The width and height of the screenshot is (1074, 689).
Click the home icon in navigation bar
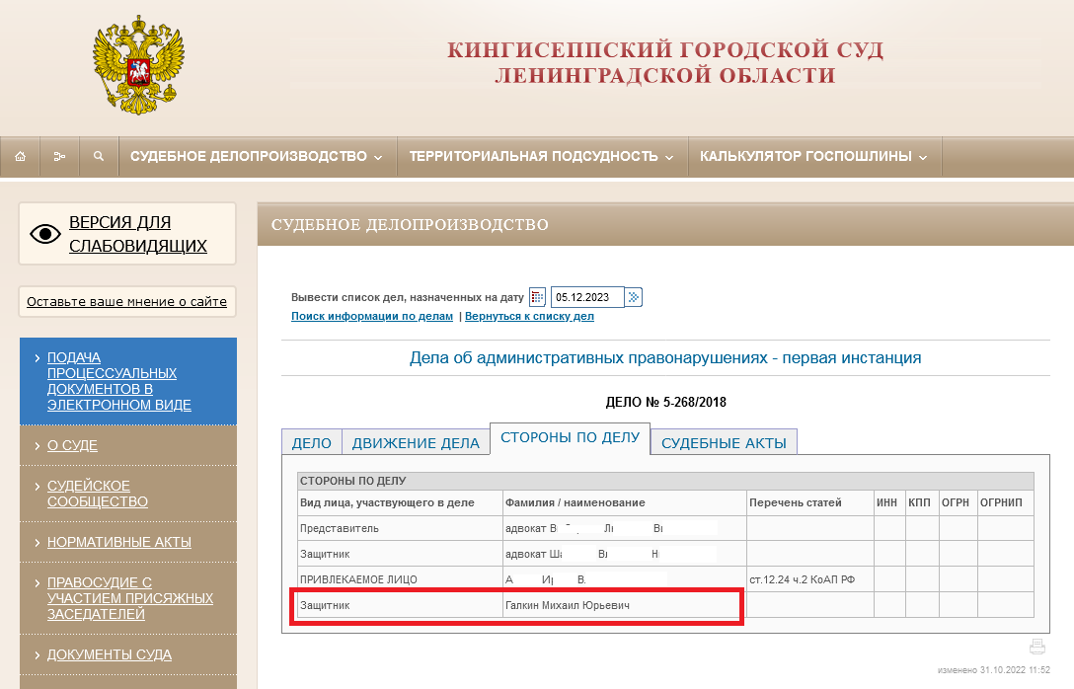pyautogui.click(x=20, y=156)
